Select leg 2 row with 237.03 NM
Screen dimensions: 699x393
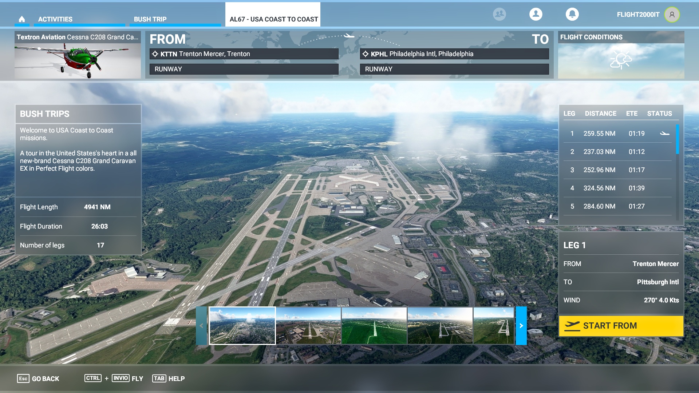point(618,152)
